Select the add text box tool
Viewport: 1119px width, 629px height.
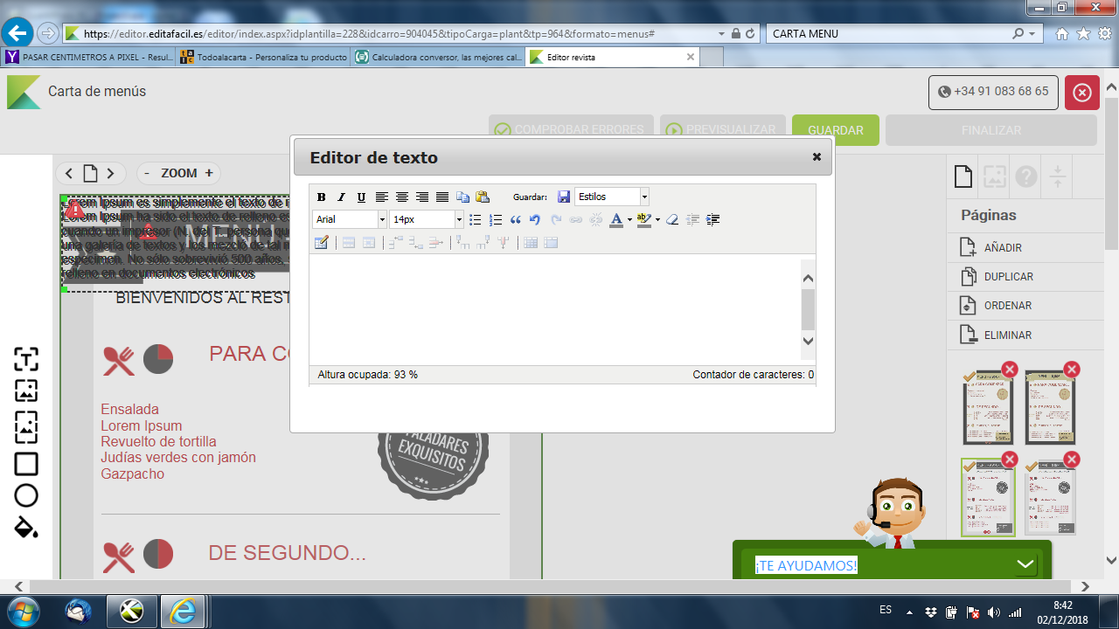pos(26,359)
